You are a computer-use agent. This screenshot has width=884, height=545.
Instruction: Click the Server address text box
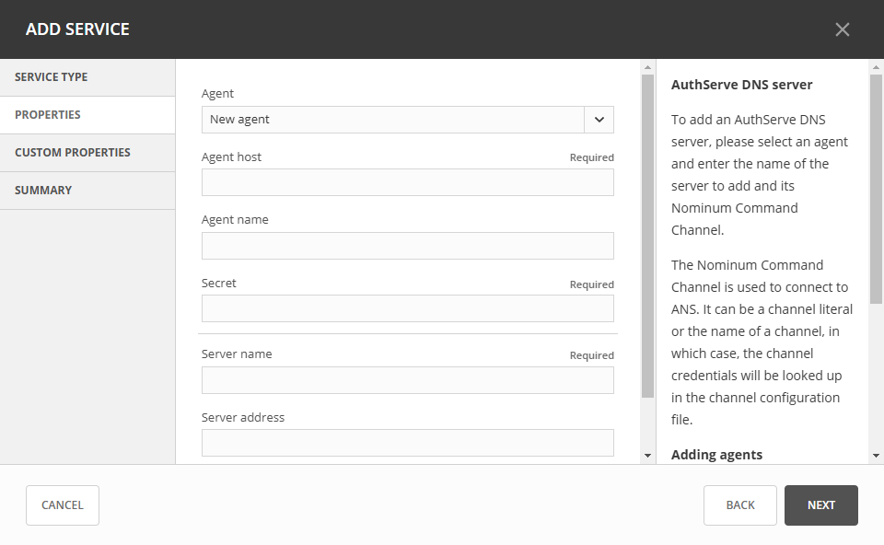point(407,443)
